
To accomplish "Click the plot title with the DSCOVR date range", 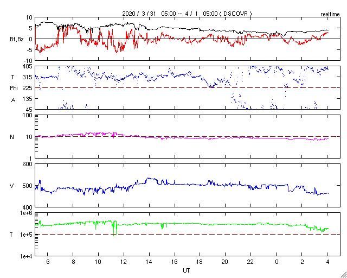I will 187,14.
